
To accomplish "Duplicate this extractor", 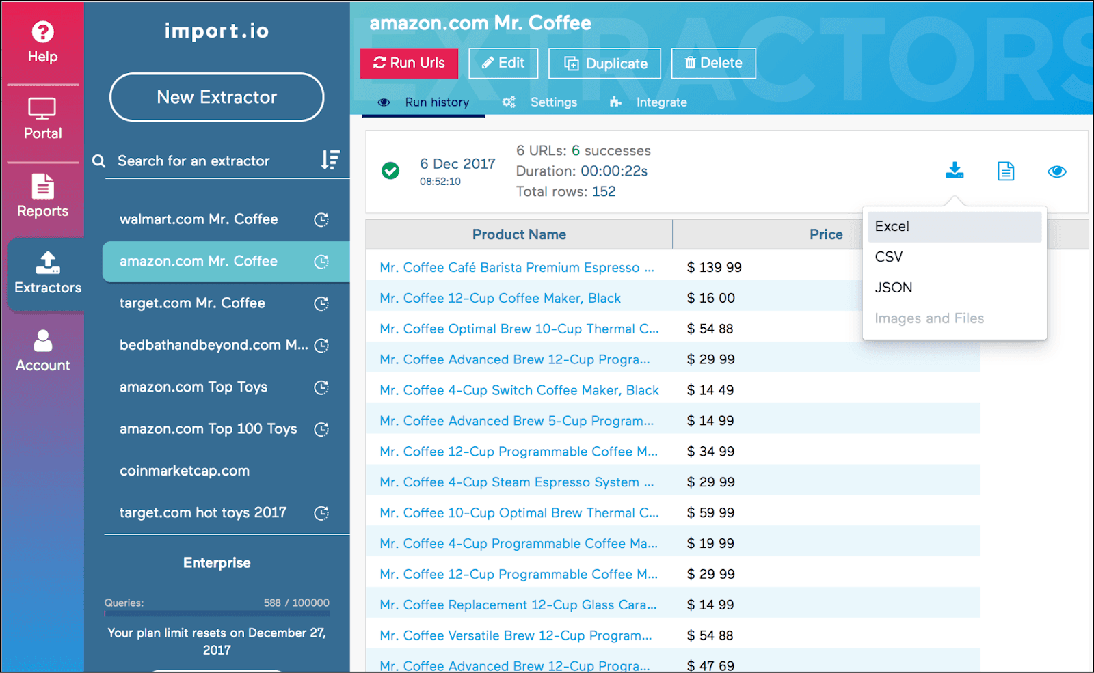I will (x=604, y=63).
